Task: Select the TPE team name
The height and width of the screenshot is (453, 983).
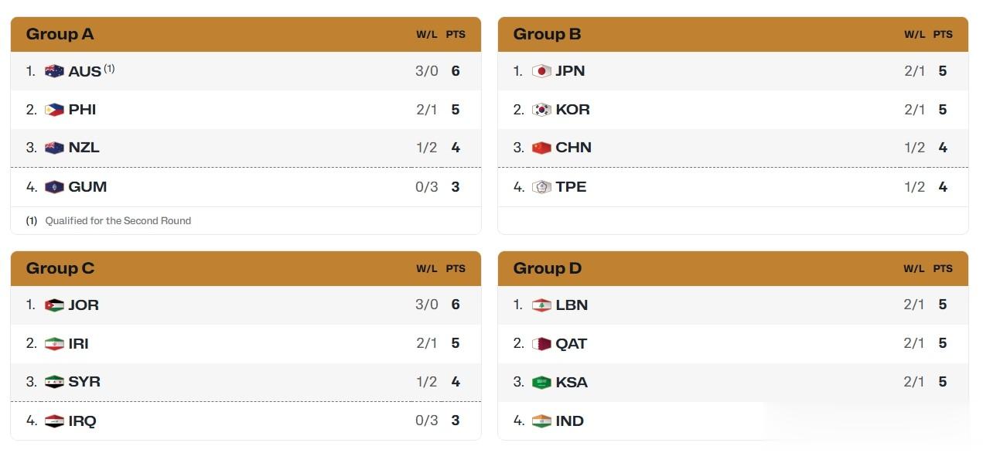Action: pos(571,187)
